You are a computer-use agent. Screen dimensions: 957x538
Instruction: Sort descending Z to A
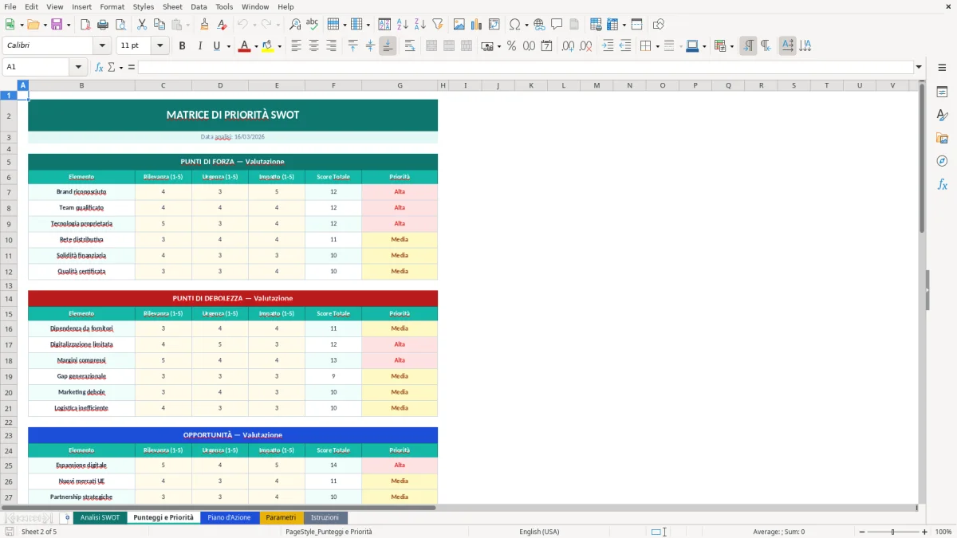(x=419, y=25)
